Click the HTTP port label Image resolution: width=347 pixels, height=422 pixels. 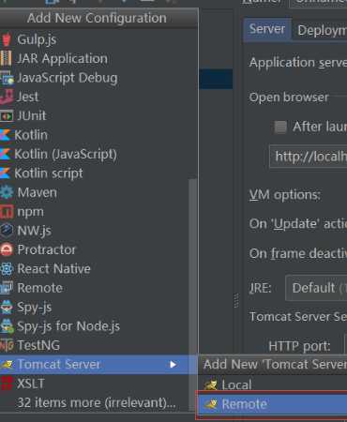299,346
